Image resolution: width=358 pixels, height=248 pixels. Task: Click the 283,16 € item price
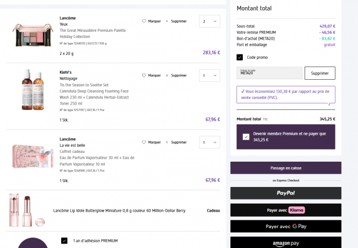point(211,52)
